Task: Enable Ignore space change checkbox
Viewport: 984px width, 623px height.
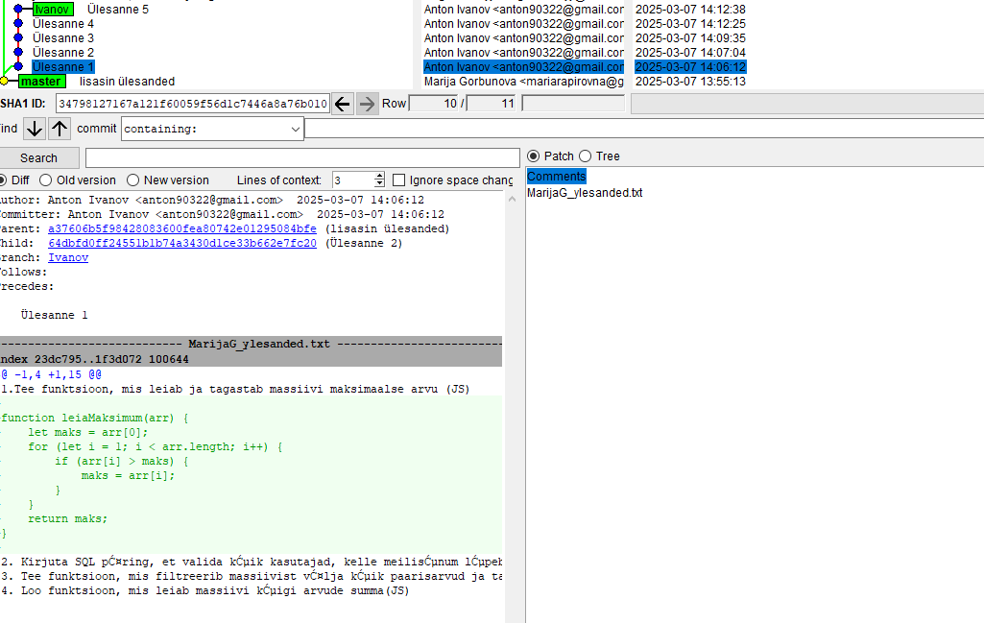Action: pos(398,180)
